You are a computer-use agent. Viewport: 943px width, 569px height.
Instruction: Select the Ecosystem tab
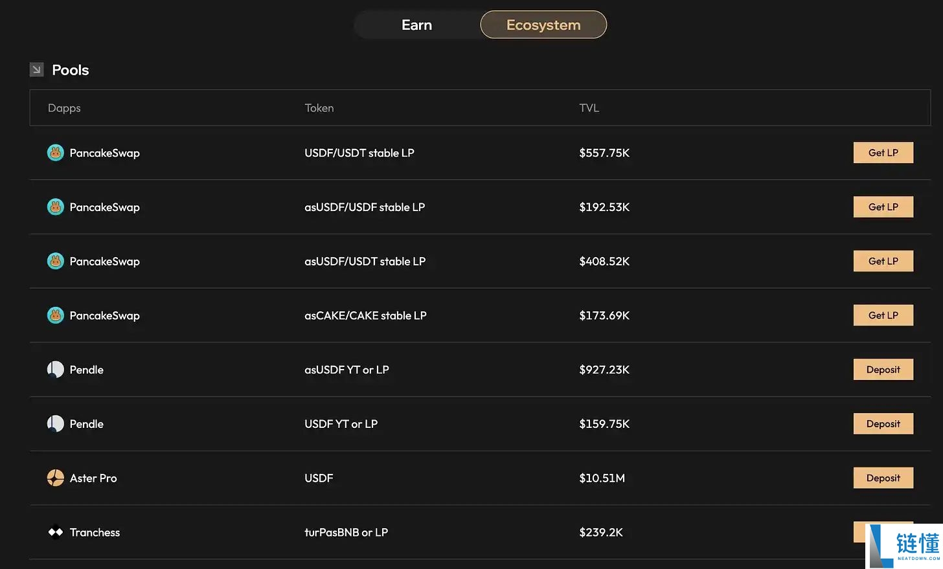coord(543,25)
